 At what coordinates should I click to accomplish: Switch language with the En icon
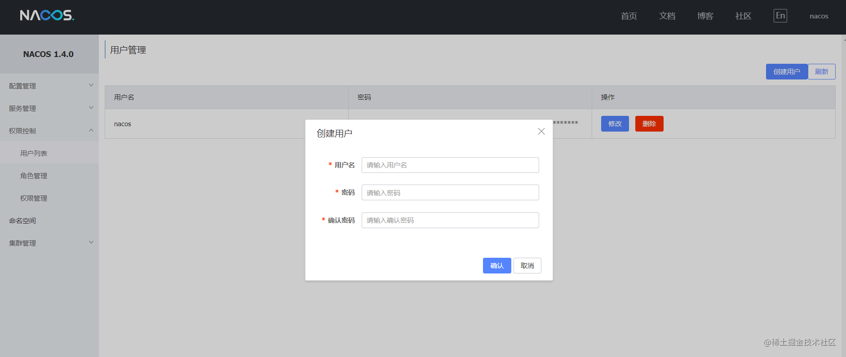pyautogui.click(x=780, y=16)
